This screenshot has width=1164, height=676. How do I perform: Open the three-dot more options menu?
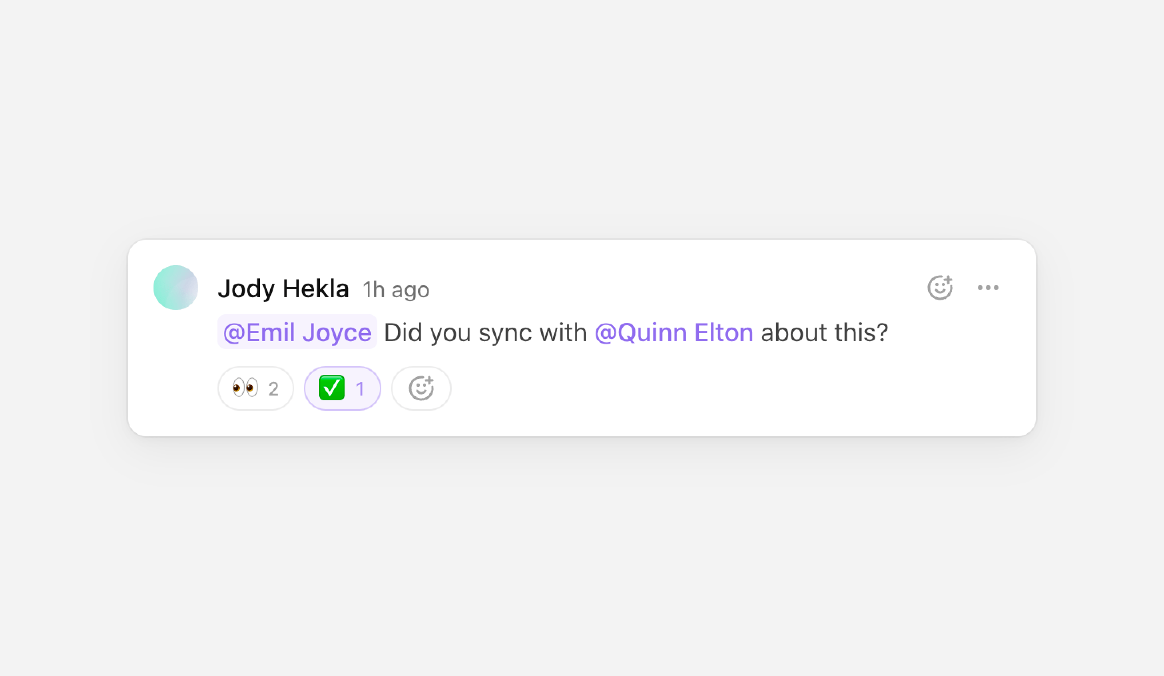[988, 288]
